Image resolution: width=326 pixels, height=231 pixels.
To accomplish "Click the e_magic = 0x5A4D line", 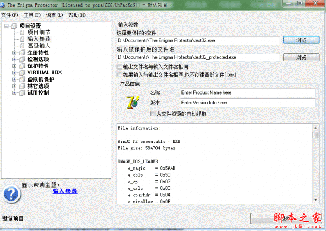I will coord(152,168).
